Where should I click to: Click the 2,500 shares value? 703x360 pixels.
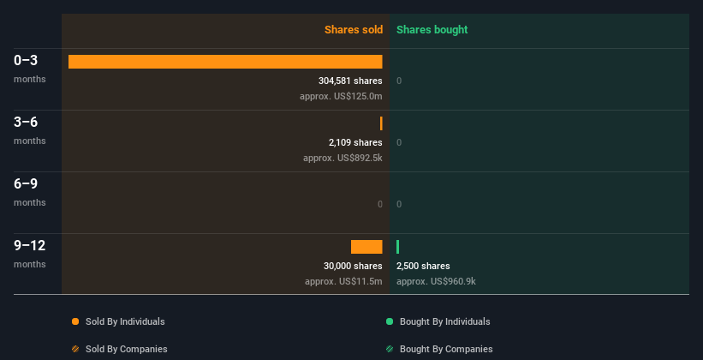(x=423, y=267)
